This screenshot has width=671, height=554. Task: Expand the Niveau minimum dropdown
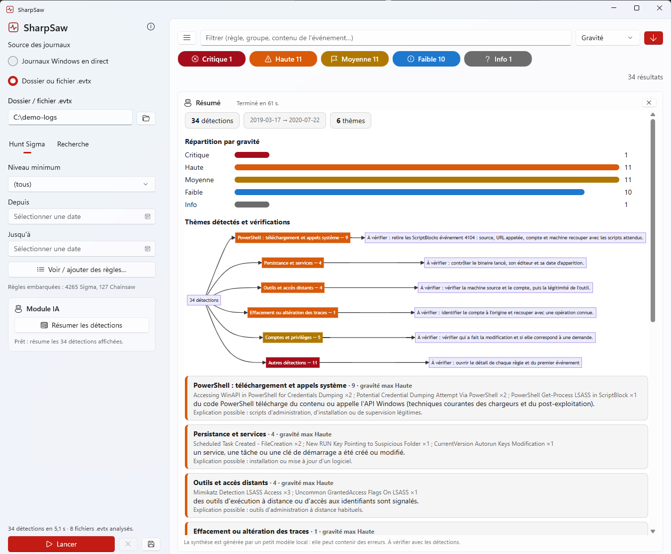click(x=82, y=184)
